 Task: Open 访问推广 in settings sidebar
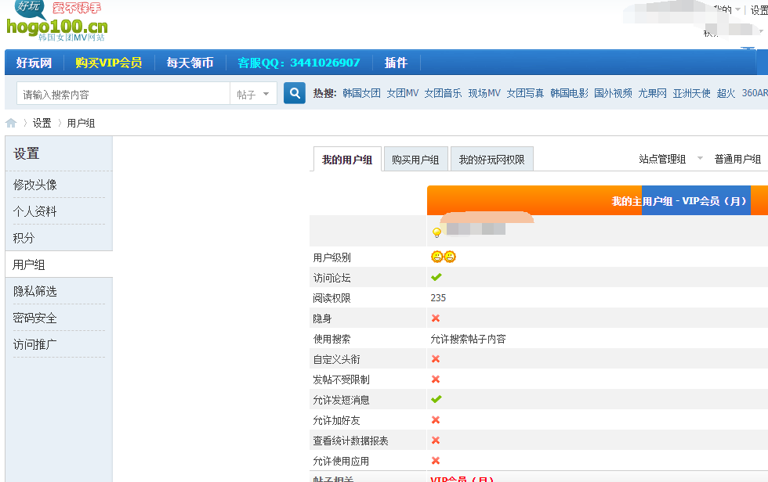click(x=34, y=344)
